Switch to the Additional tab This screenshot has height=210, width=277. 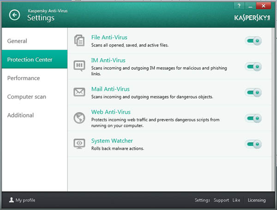pyautogui.click(x=35, y=115)
